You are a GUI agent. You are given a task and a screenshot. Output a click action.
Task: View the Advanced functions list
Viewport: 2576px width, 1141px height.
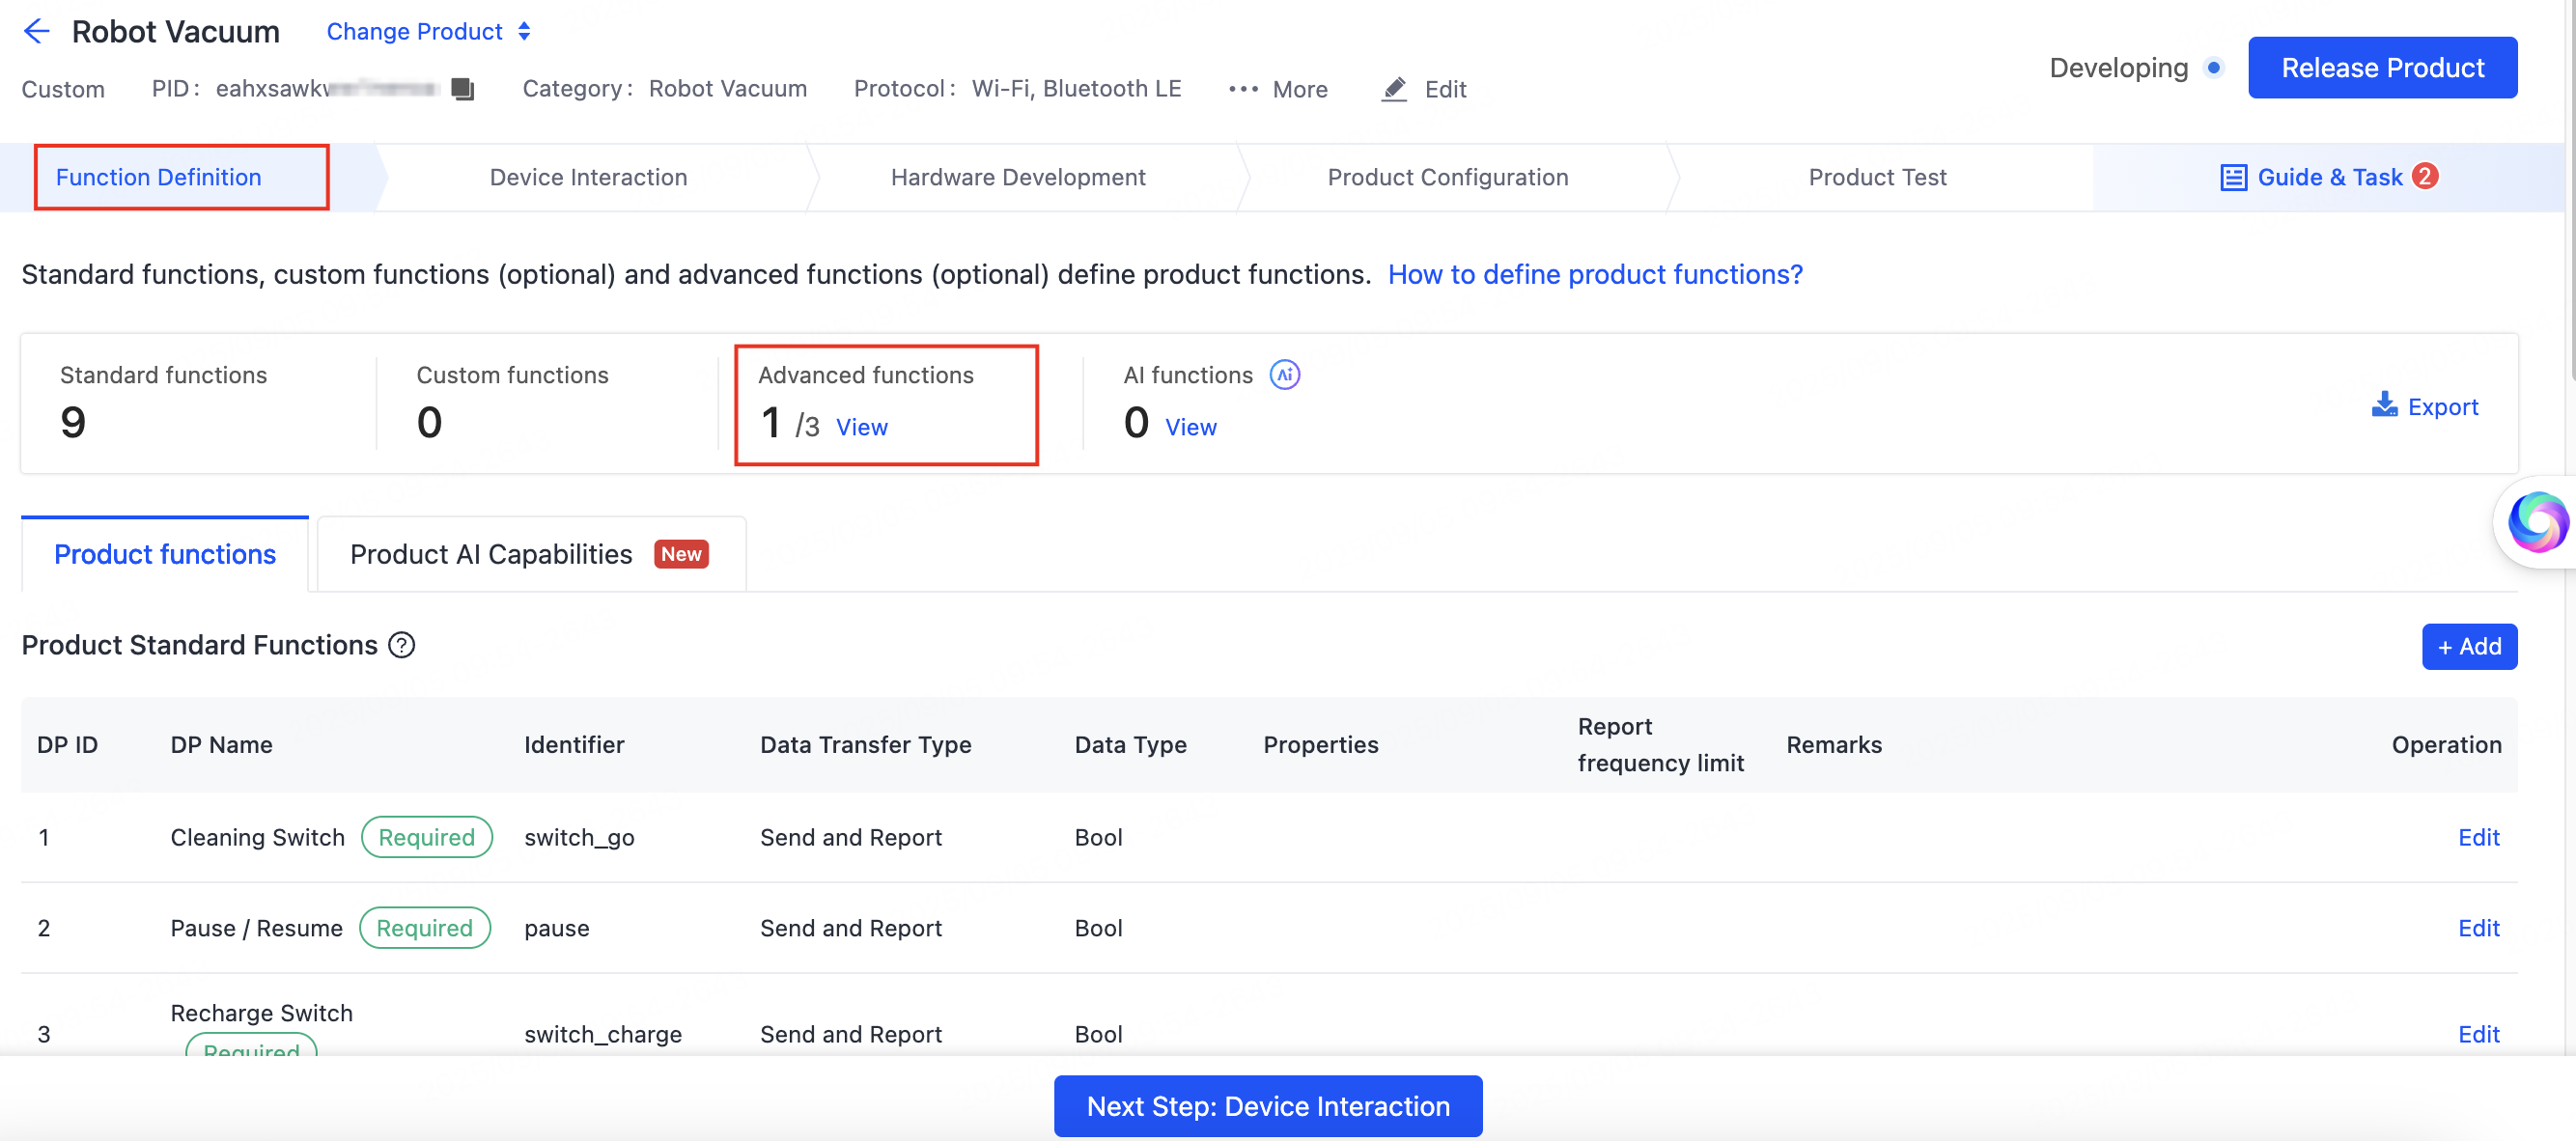(x=861, y=427)
